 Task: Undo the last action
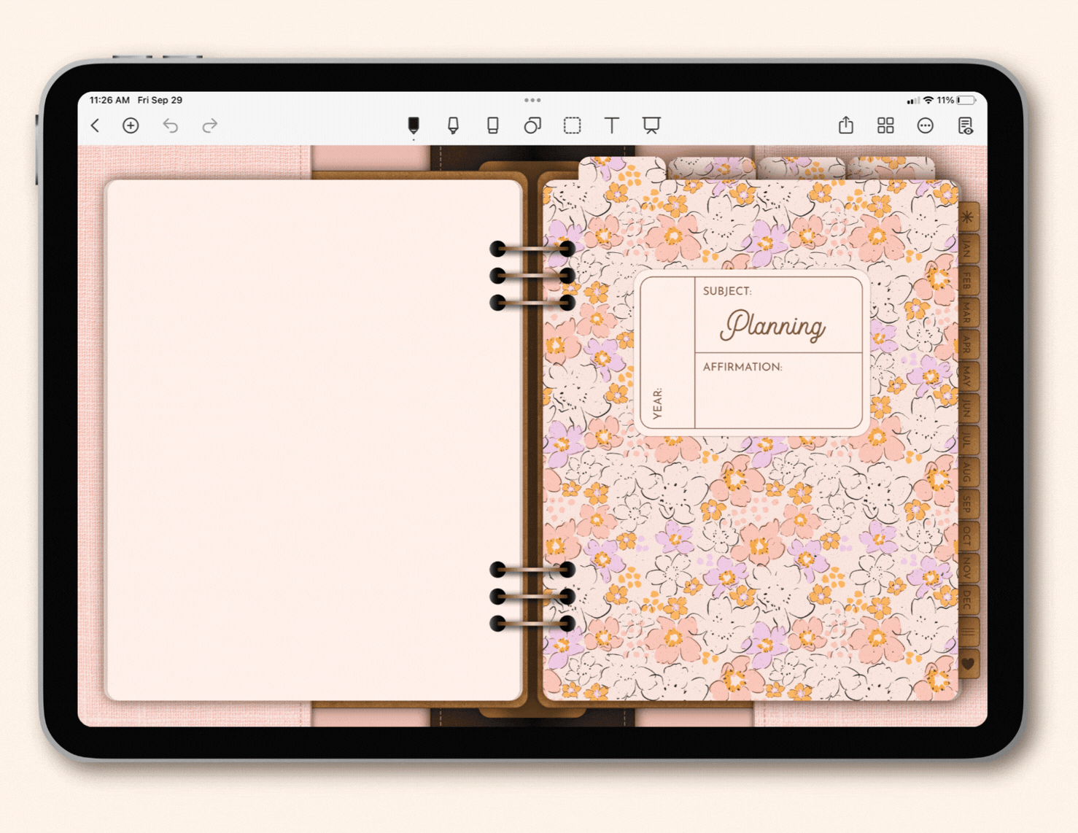tap(170, 125)
